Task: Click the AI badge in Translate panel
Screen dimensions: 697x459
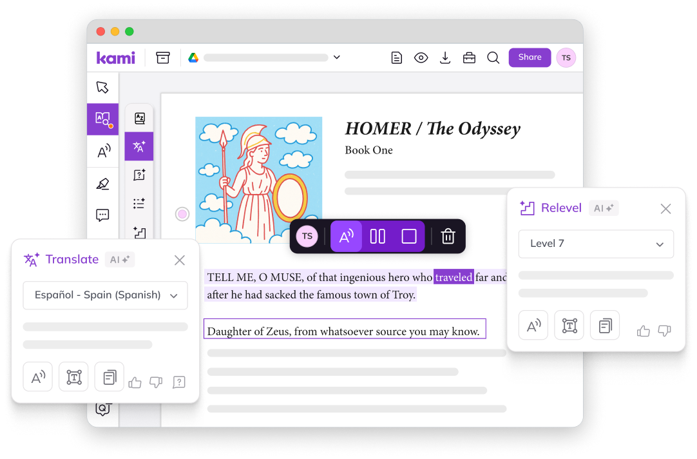Action: point(120,260)
